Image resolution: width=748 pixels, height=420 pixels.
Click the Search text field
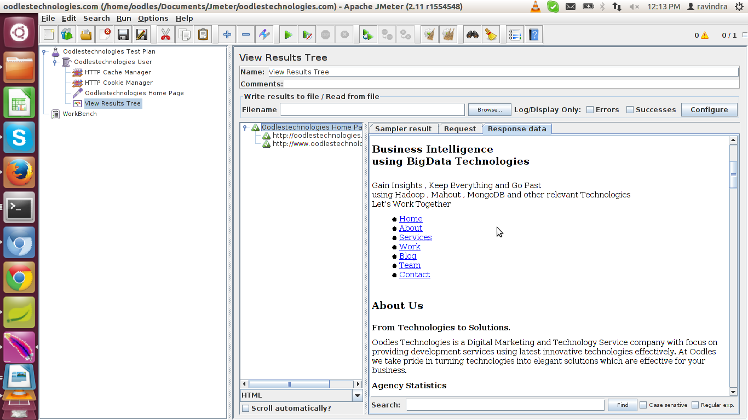click(505, 405)
